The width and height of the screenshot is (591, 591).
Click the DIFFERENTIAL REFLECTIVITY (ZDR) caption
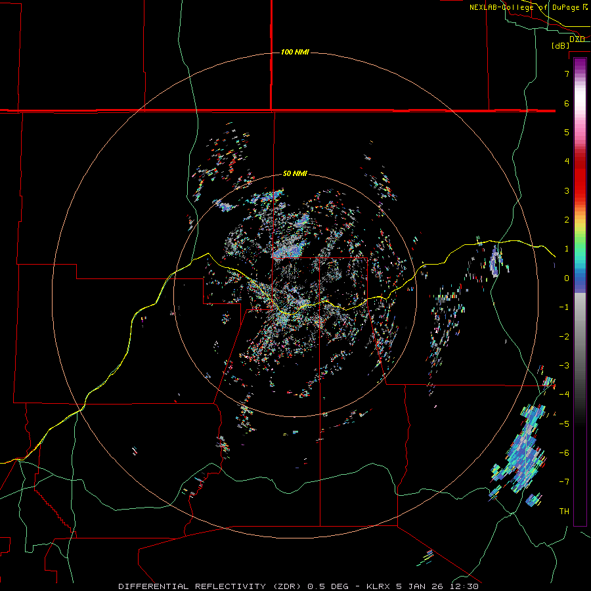click(x=209, y=586)
